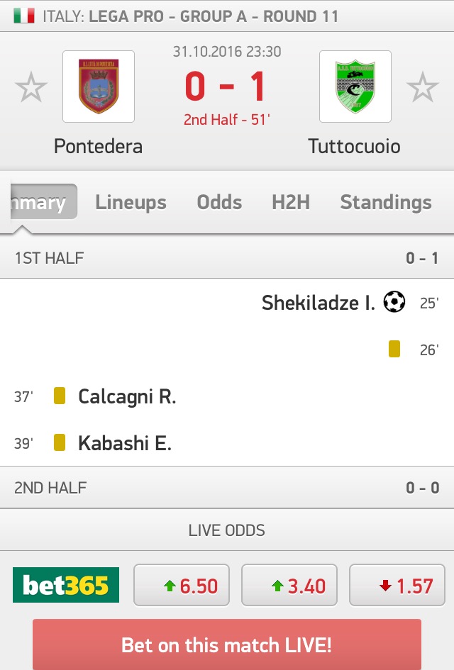Tap the Pontedera team crest
Image resolution: width=454 pixels, height=670 pixels.
click(x=99, y=86)
